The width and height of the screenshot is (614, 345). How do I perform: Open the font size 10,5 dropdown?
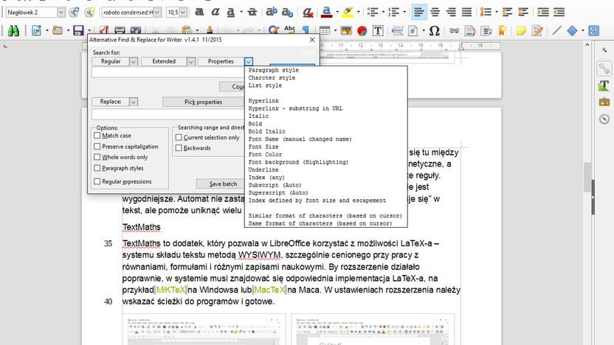[x=182, y=12]
